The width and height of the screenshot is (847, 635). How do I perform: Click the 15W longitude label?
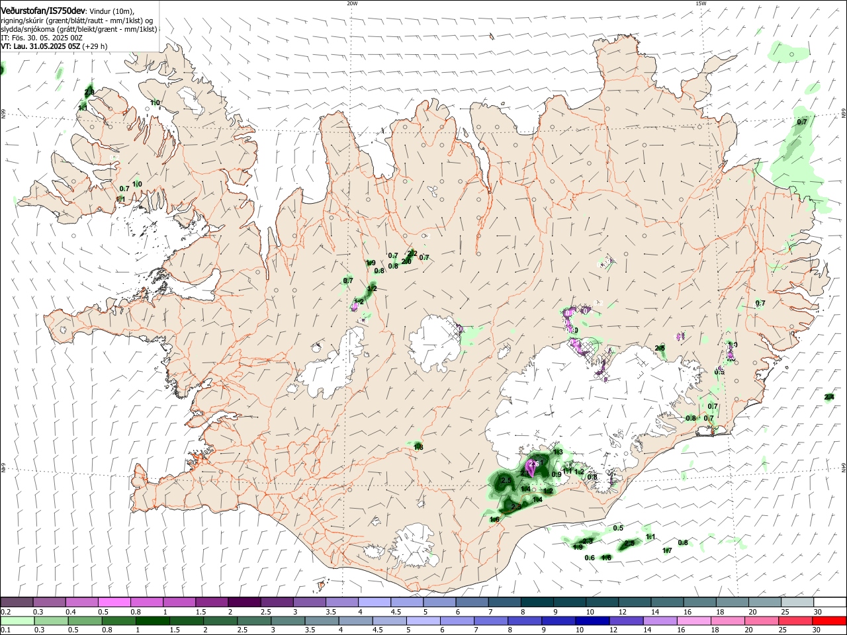tap(701, 3)
